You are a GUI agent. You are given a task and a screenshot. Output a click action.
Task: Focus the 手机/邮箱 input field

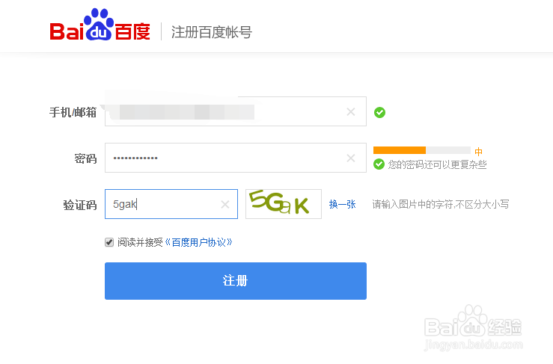(x=224, y=112)
